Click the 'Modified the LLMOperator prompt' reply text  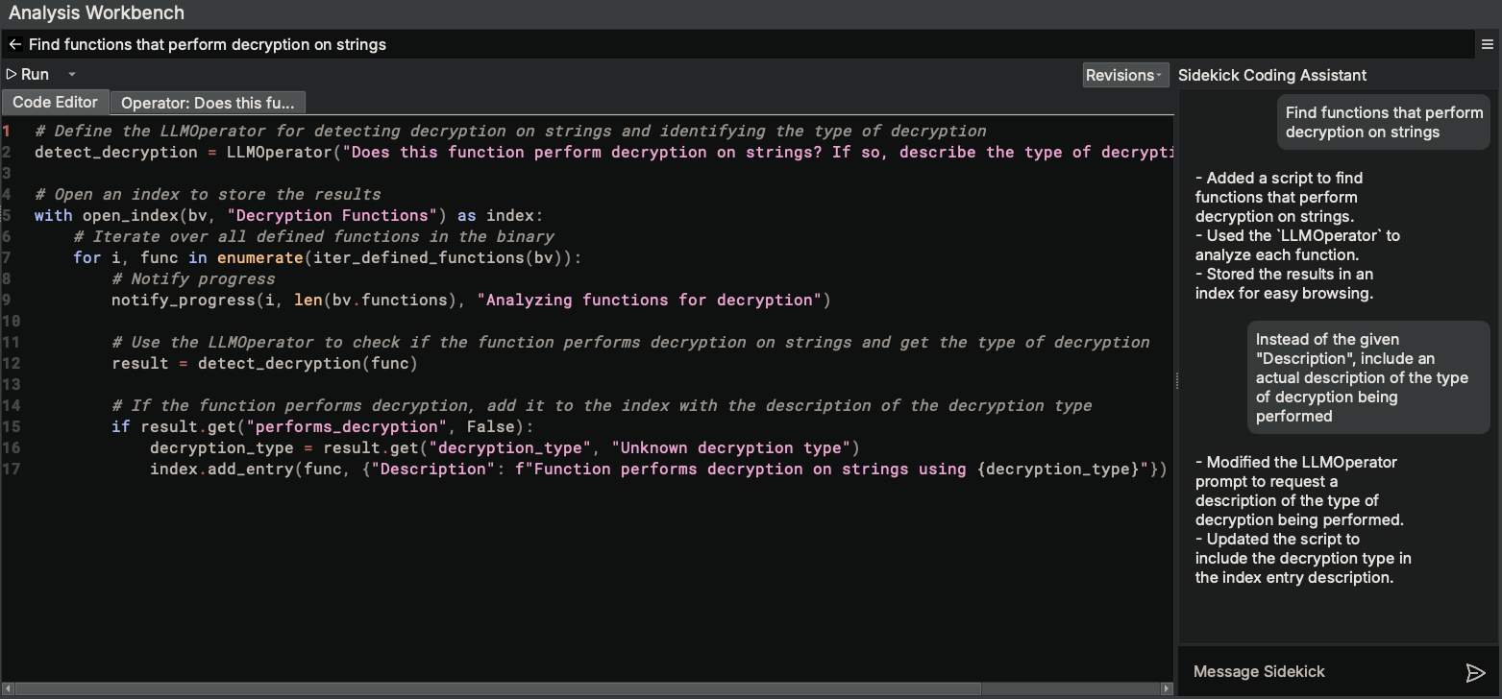tap(1299, 491)
